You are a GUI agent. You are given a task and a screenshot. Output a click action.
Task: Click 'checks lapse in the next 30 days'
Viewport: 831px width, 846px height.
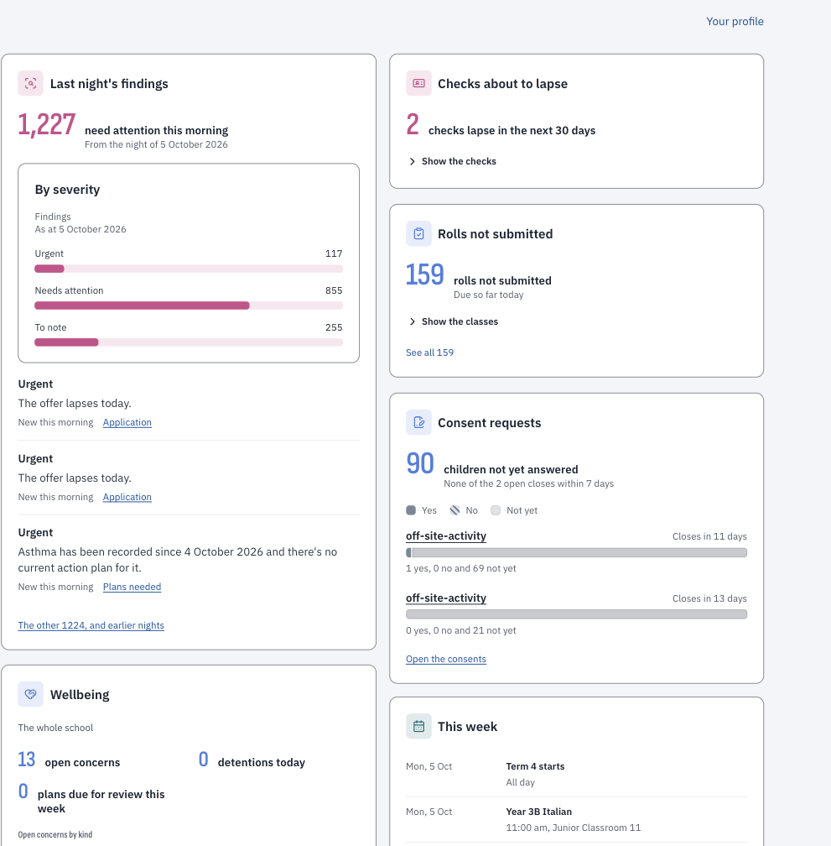point(512,131)
